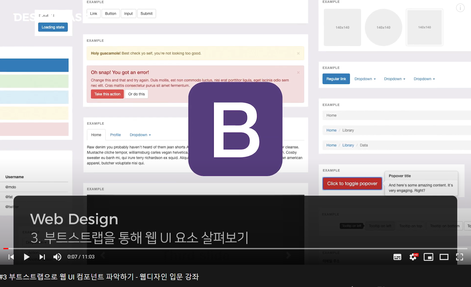This screenshot has height=287, width=471.
Task: Click the Link button example
Action: coord(94,13)
